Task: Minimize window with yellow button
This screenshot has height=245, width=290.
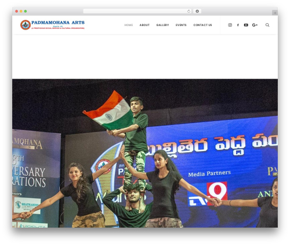Action: pos(21,11)
